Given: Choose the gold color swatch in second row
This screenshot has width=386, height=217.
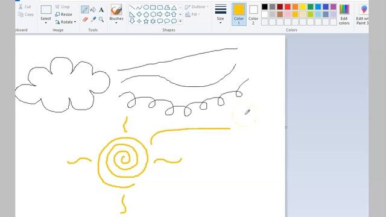Looking at the screenshot, I should tap(295, 14).
